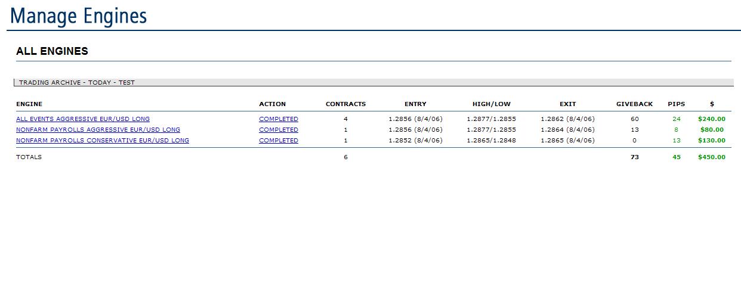Viewport: 741px width, 298px height.
Task: Click the $ column header
Action: click(x=712, y=104)
